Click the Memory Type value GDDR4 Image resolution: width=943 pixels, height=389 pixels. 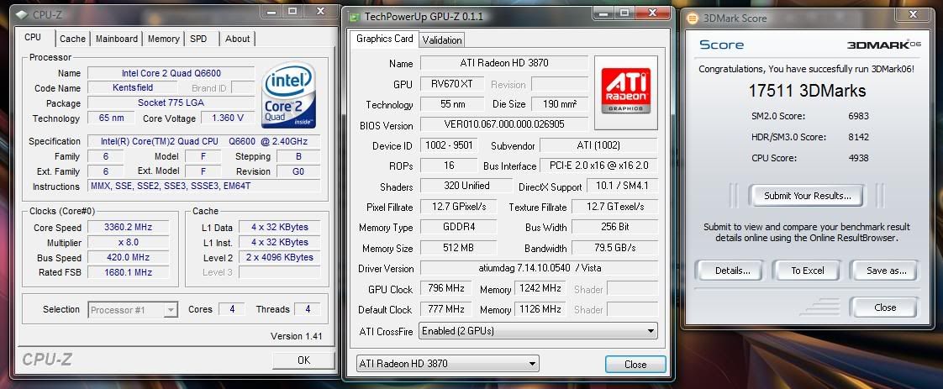[x=458, y=228]
